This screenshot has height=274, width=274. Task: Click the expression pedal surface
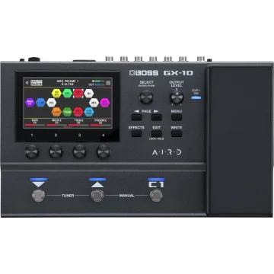point(240,140)
